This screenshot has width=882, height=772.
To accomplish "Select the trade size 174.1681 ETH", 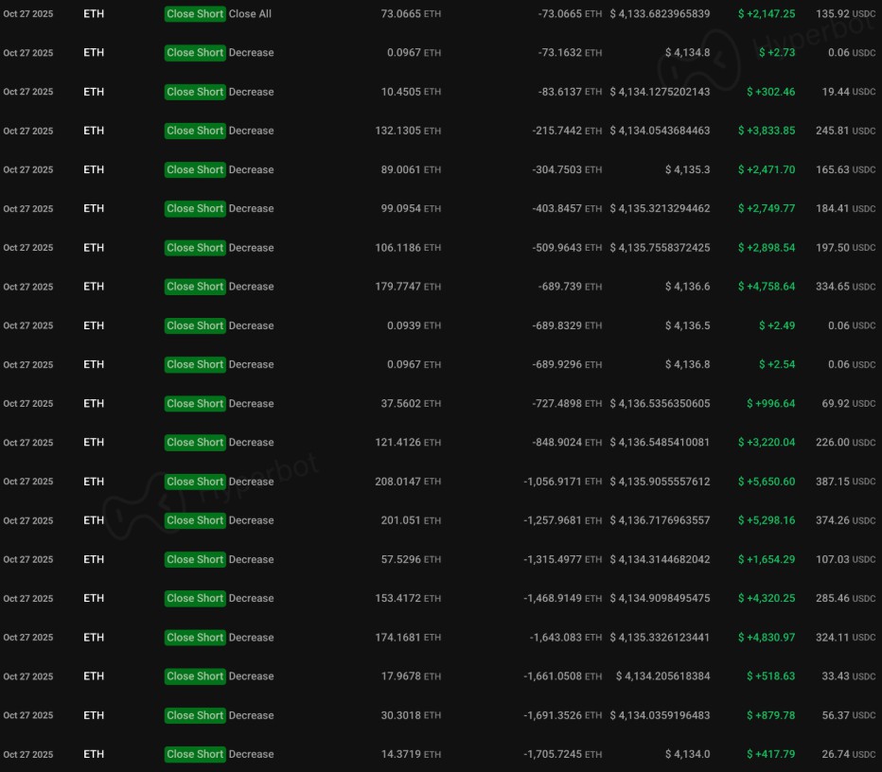I will point(408,638).
